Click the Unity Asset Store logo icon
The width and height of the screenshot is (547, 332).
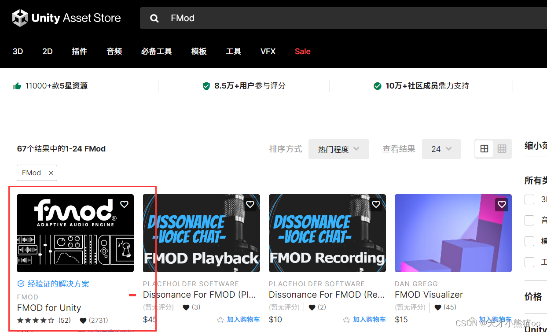click(x=19, y=18)
